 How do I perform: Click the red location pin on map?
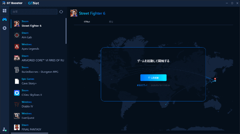tap(215, 79)
